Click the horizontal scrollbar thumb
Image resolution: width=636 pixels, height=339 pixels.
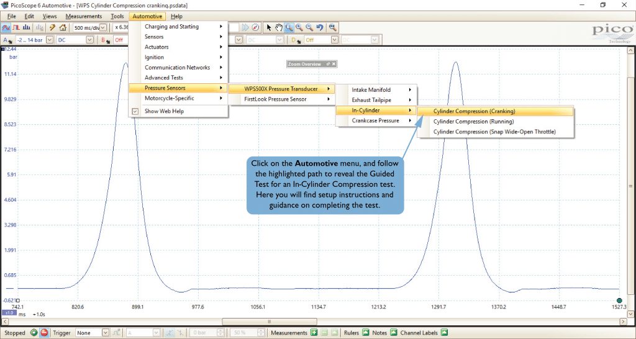click(270, 322)
